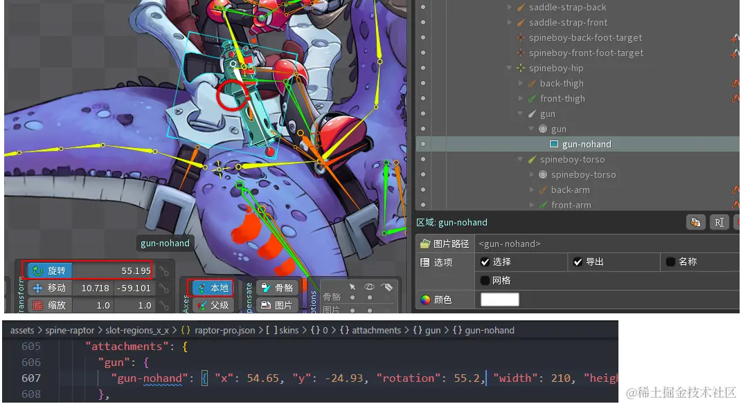The width and height of the screenshot is (741, 404).
Task: Click the 移动 Y value -59.101
Action: coord(133,288)
